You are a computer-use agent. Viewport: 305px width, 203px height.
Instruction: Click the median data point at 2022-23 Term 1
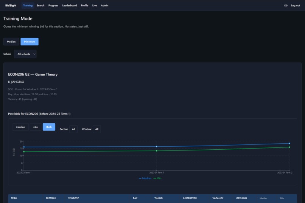pyautogui.click(x=24, y=147)
